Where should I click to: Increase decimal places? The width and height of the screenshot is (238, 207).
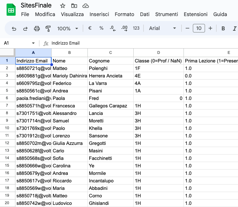tap(124, 29)
